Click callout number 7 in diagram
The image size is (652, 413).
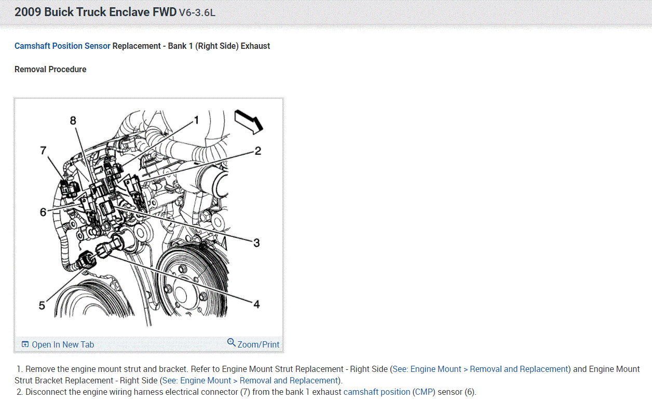(x=44, y=151)
